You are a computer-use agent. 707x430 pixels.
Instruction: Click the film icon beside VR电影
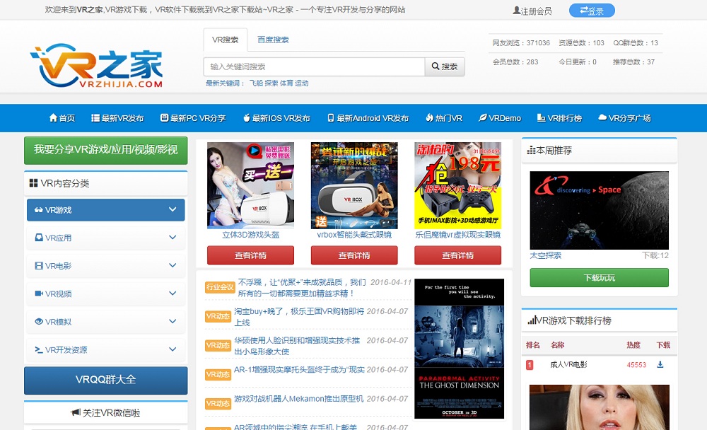[x=39, y=266]
